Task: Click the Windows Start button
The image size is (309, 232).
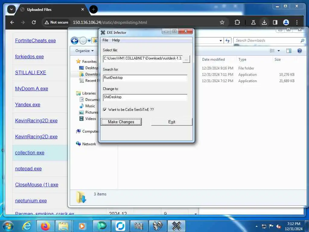Action: pos(8,226)
